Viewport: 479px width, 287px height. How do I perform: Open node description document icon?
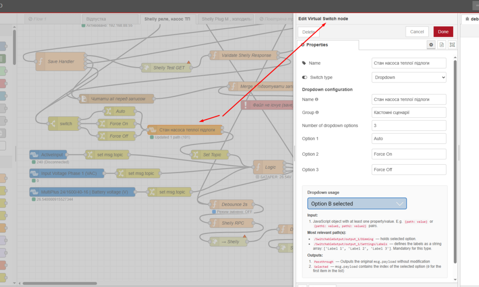click(442, 45)
